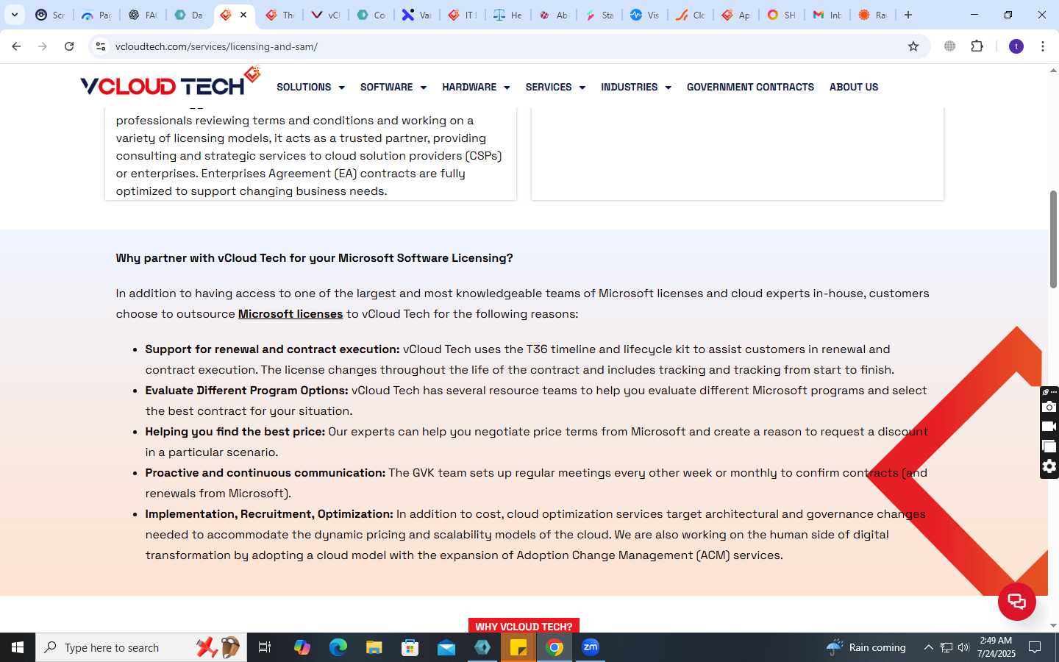Switch to the 'Ra' browser tab
Screen dimensions: 1059x662
click(872, 15)
